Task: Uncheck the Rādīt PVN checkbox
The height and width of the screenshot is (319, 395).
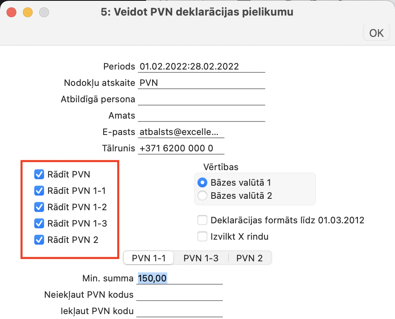Action: (x=40, y=175)
